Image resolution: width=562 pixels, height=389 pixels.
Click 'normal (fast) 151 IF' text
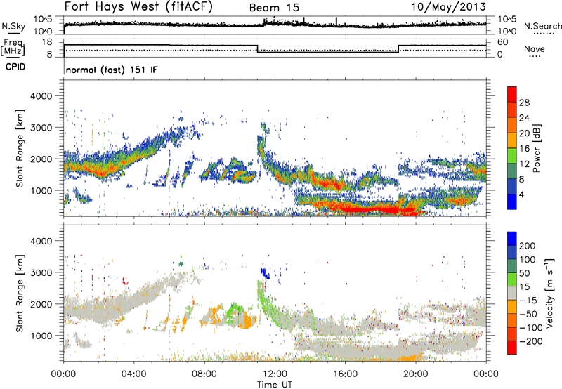[112, 70]
